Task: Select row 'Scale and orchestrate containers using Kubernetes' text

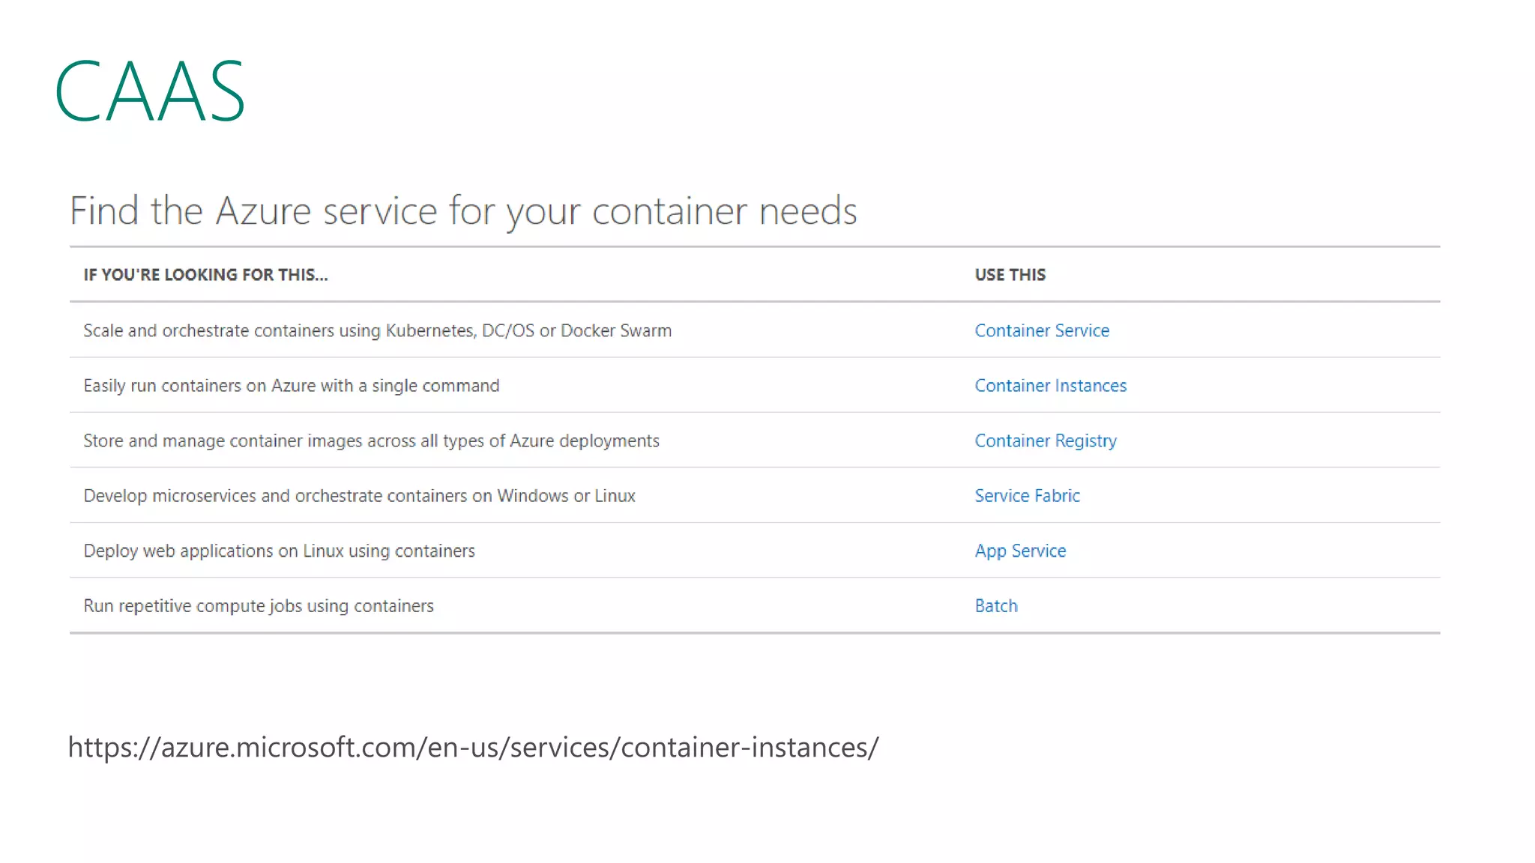Action: pyautogui.click(x=377, y=330)
